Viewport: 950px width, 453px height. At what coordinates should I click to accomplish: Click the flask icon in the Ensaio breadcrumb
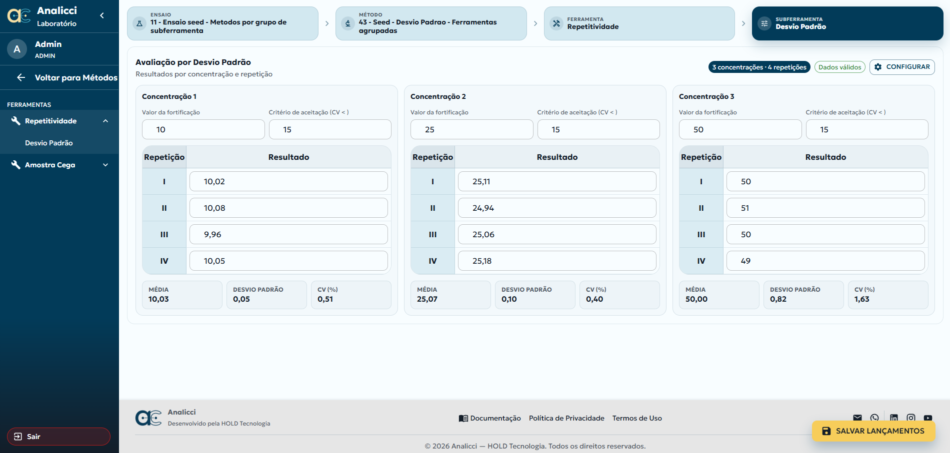coord(139,23)
